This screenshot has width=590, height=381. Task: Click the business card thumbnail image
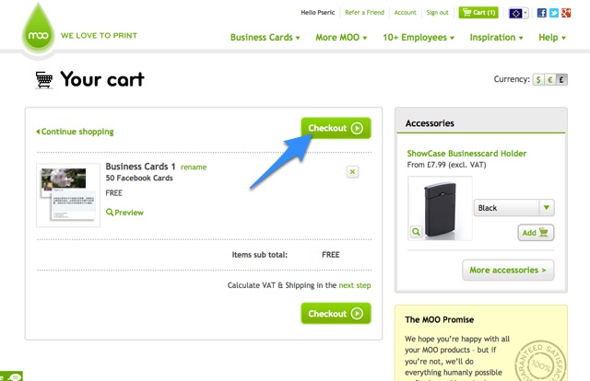(x=68, y=195)
